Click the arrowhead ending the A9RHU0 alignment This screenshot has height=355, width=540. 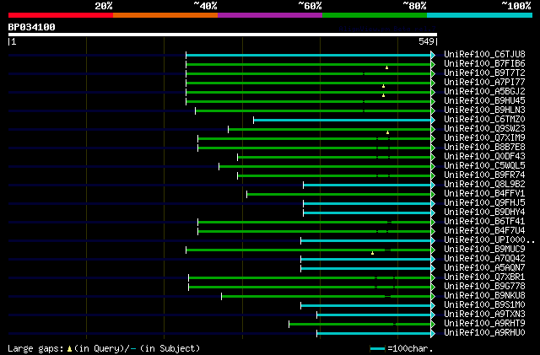click(x=433, y=334)
